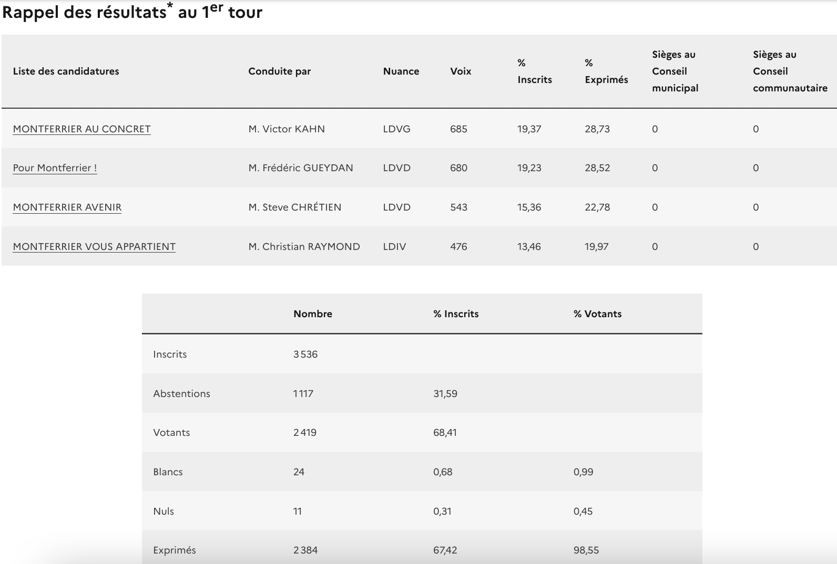Click the '% Votants' header in the summary table
Viewport: 837px width, 564px height.
coord(597,314)
